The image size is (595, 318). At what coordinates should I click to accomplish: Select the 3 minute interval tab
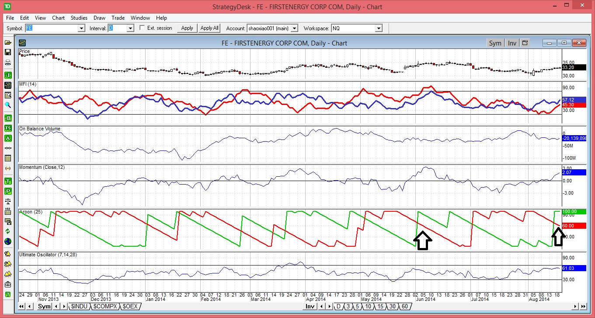click(348, 306)
